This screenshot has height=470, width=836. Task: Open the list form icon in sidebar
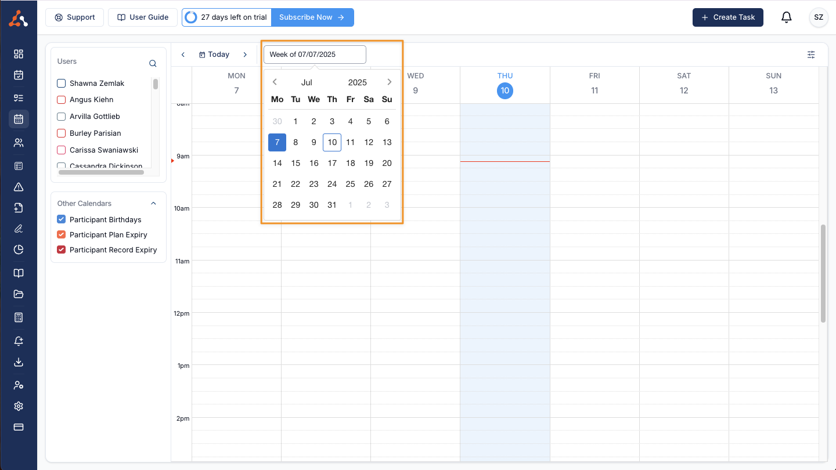click(19, 166)
